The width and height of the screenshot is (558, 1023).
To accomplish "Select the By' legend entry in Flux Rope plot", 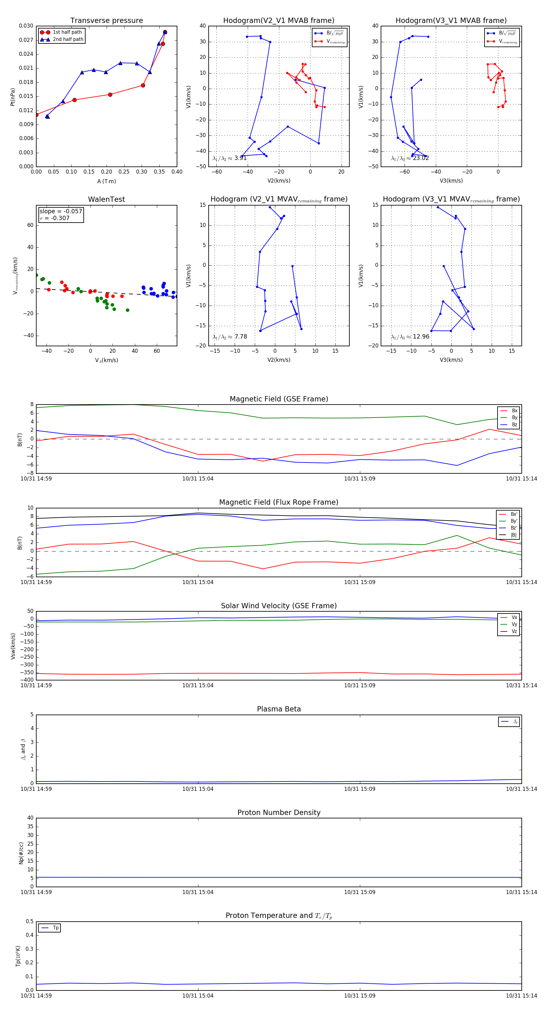I will pos(508,521).
